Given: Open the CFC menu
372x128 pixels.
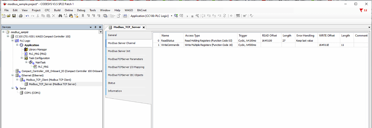Looking at the screenshot, I should point(47,10).
